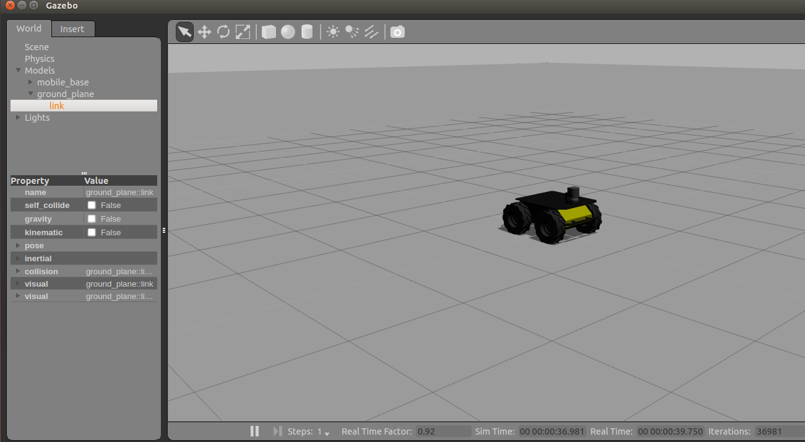Toggle the gravity checkbox

(x=92, y=219)
